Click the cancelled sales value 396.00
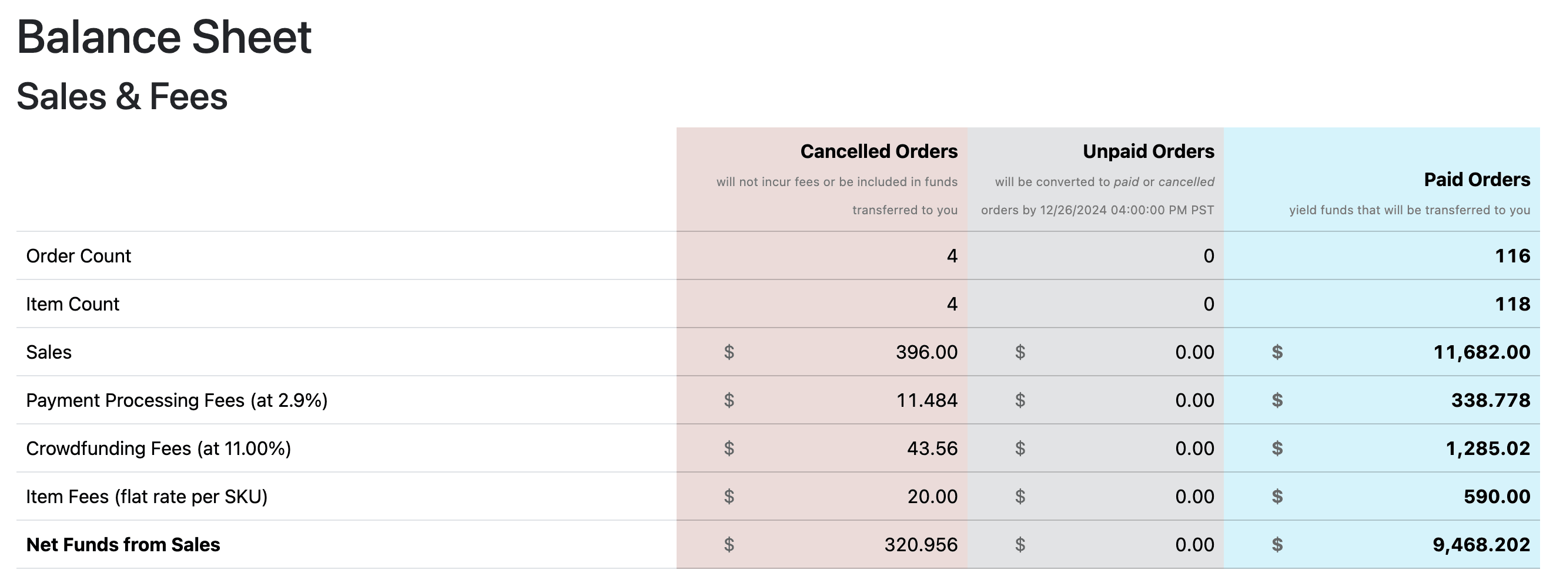This screenshot has height=580, width=1553. tap(926, 352)
